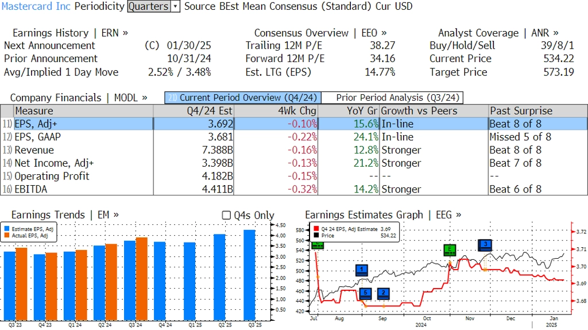Click the Growth vs Peers column header
Viewport: 588px width, 330px height.
tap(434, 111)
